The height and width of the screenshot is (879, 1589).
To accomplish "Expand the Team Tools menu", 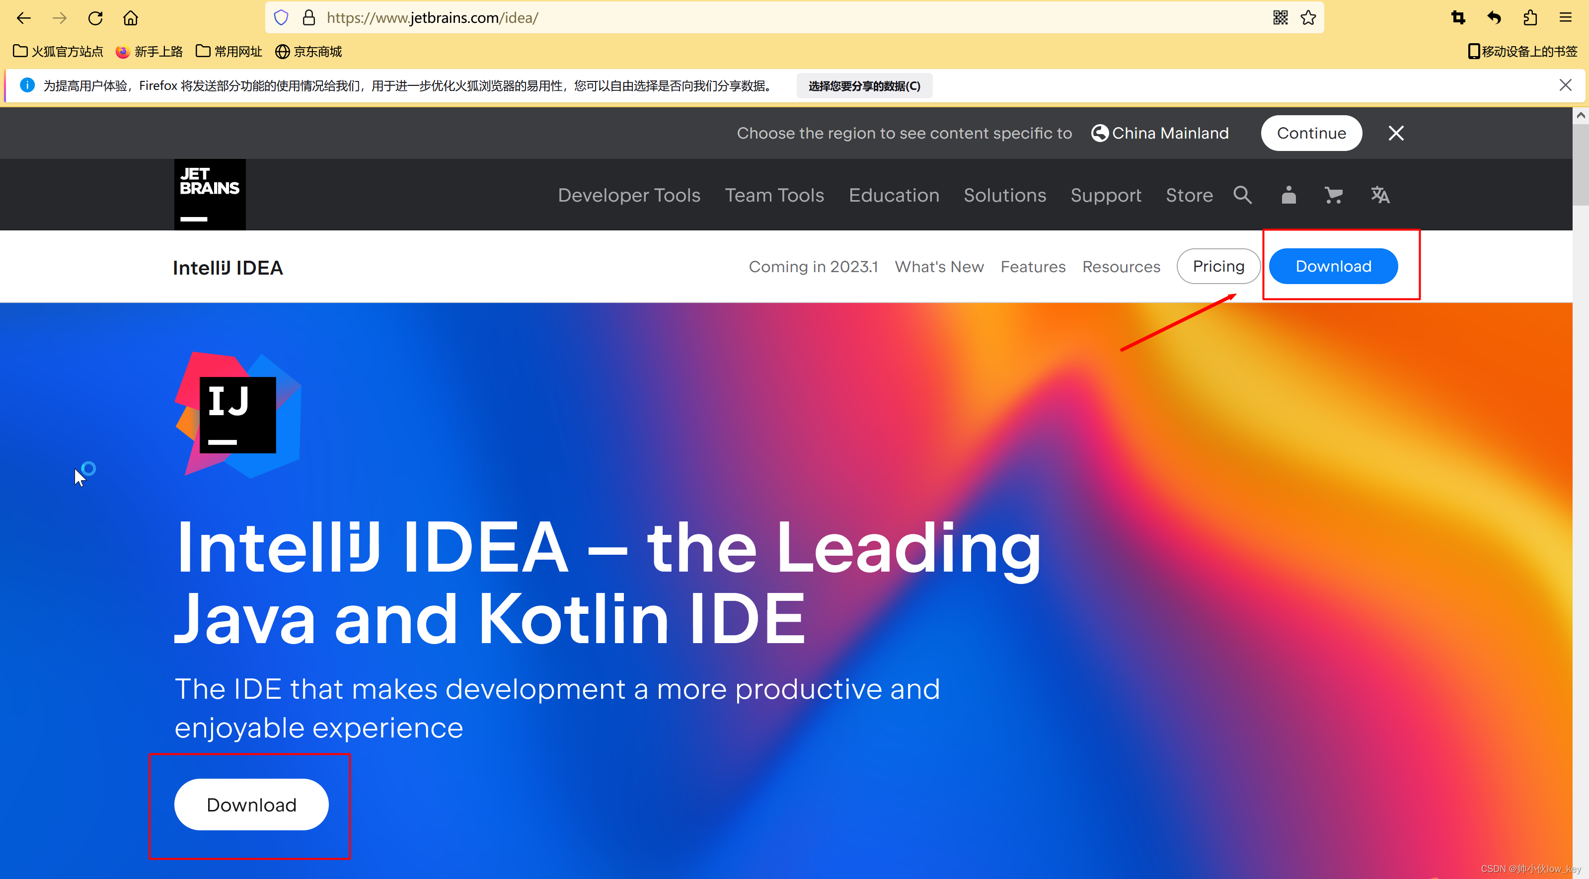I will point(774,195).
